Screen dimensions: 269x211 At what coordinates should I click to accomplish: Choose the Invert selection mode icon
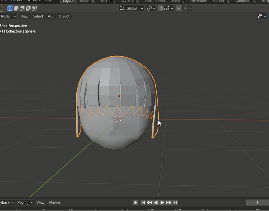tap(28, 8)
